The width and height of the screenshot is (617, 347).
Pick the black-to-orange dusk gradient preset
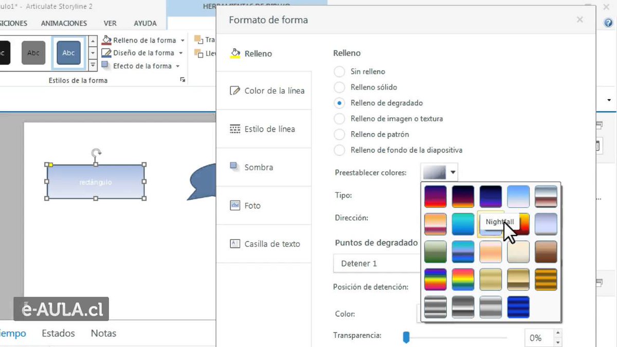point(463,196)
